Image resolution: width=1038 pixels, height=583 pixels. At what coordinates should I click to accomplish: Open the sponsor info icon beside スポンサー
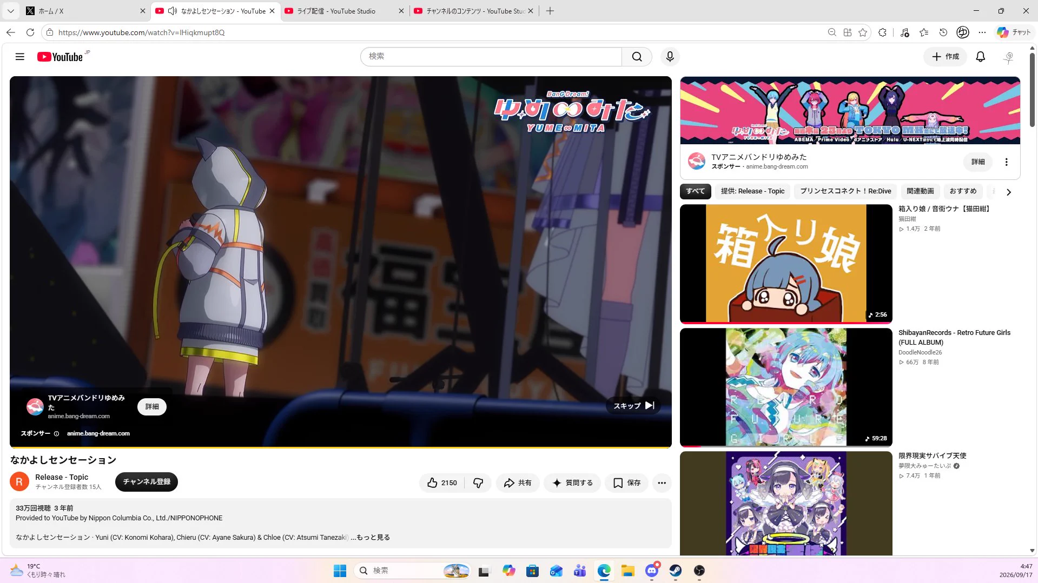(x=56, y=434)
